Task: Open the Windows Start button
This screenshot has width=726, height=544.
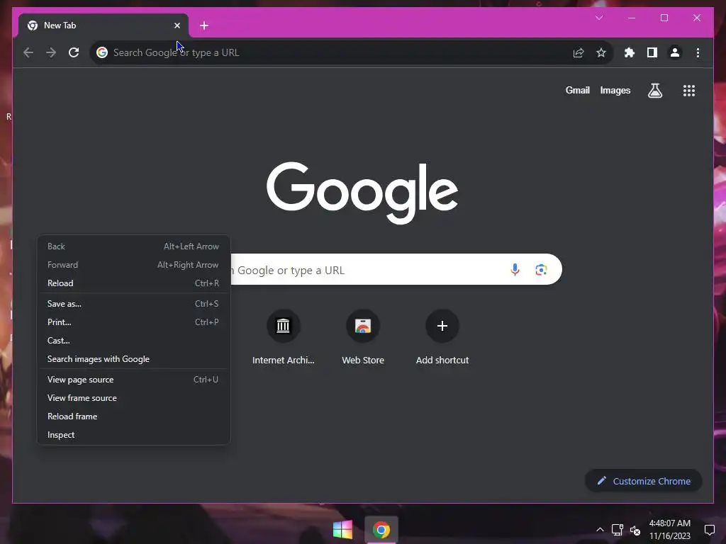Action: pyautogui.click(x=342, y=530)
